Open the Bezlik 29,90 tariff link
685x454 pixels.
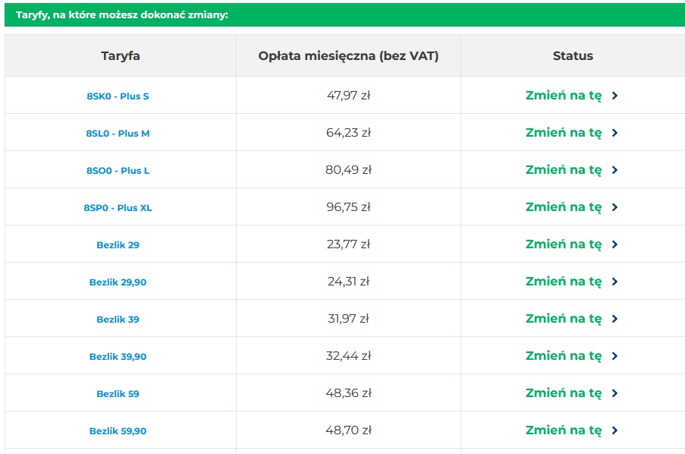pyautogui.click(x=118, y=282)
